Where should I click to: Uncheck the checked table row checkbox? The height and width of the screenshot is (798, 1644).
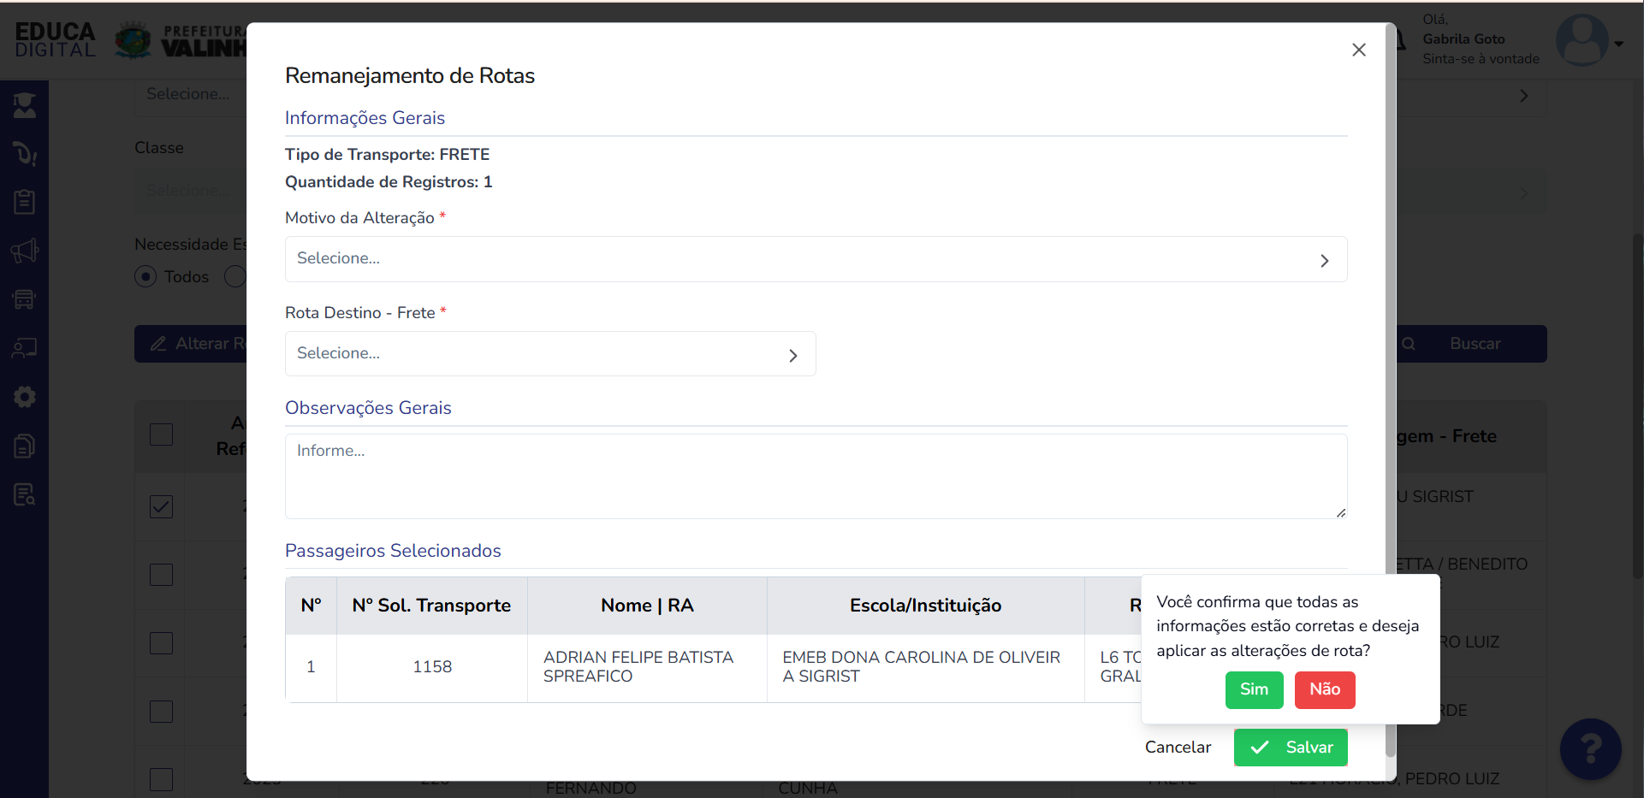click(x=161, y=506)
